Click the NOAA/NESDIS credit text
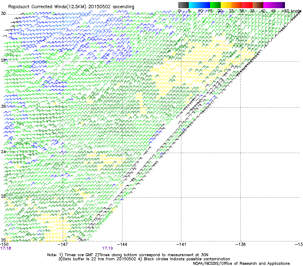 click(241, 264)
